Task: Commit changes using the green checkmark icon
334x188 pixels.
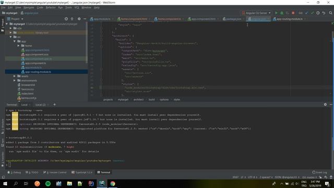Action: tap(312, 13)
